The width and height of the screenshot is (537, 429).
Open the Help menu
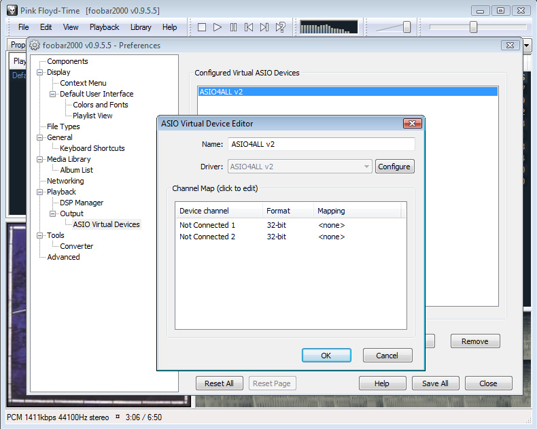[x=169, y=27]
